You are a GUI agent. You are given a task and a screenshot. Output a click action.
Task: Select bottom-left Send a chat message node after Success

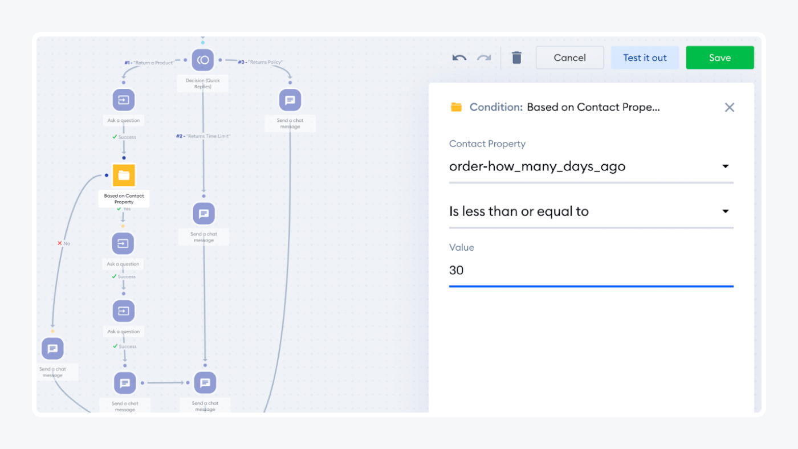coord(125,383)
